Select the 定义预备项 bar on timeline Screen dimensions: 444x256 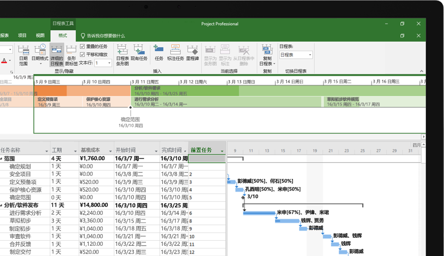[x=58, y=102]
